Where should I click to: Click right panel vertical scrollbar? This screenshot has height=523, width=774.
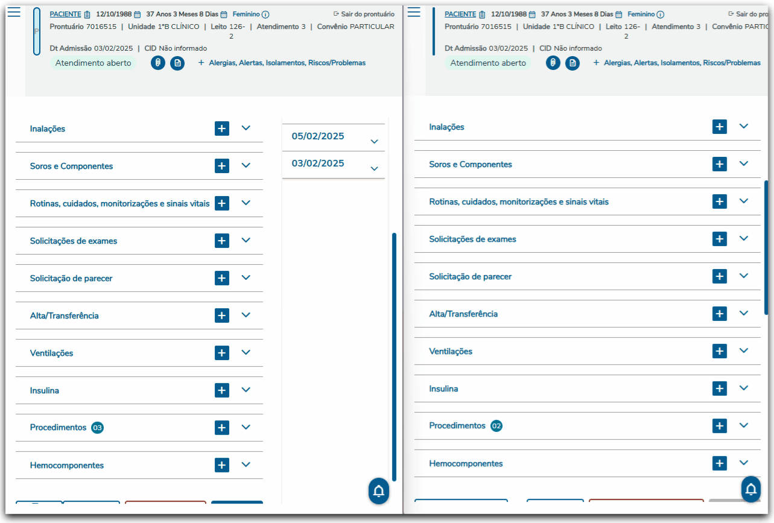tap(766, 247)
